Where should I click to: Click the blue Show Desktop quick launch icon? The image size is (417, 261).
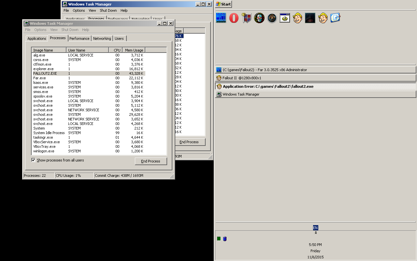click(335, 18)
